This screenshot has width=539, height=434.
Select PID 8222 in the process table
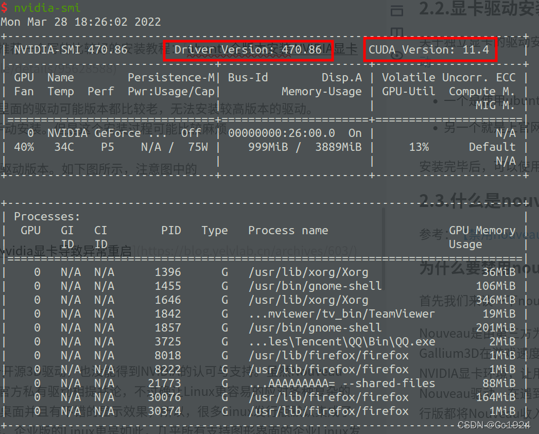tap(168, 369)
